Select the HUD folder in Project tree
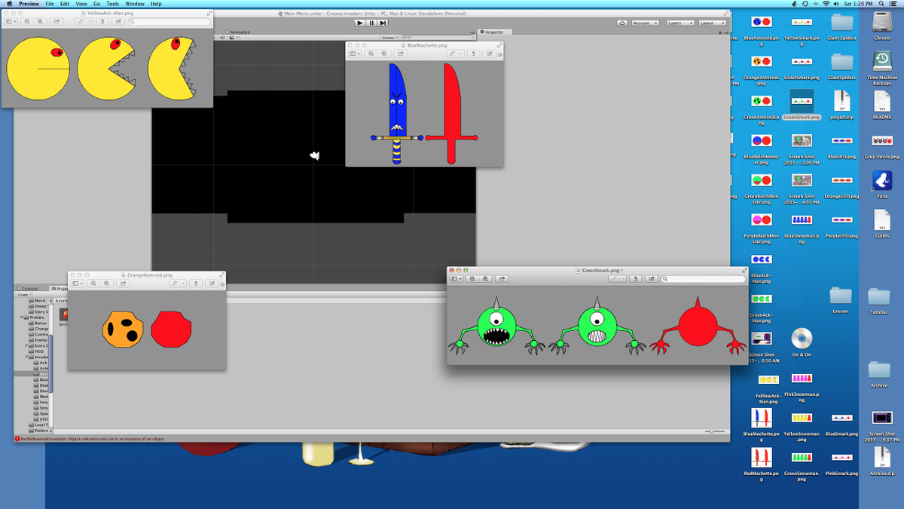 coord(38,351)
